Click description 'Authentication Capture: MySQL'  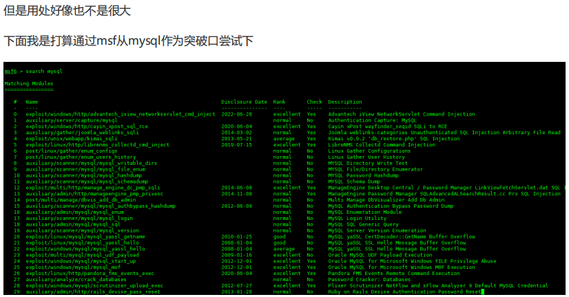tap(372, 120)
